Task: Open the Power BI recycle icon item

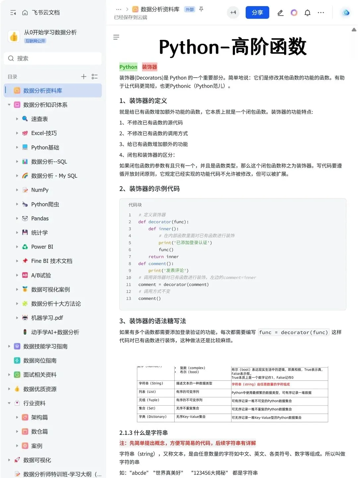Action: pos(25,247)
